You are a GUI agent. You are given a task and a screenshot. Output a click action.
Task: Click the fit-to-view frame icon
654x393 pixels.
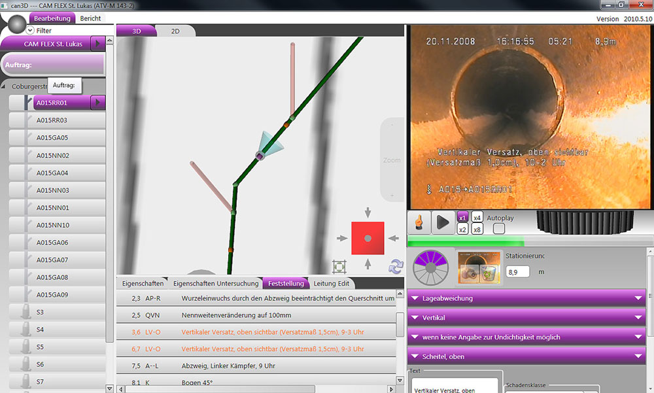[x=339, y=266]
